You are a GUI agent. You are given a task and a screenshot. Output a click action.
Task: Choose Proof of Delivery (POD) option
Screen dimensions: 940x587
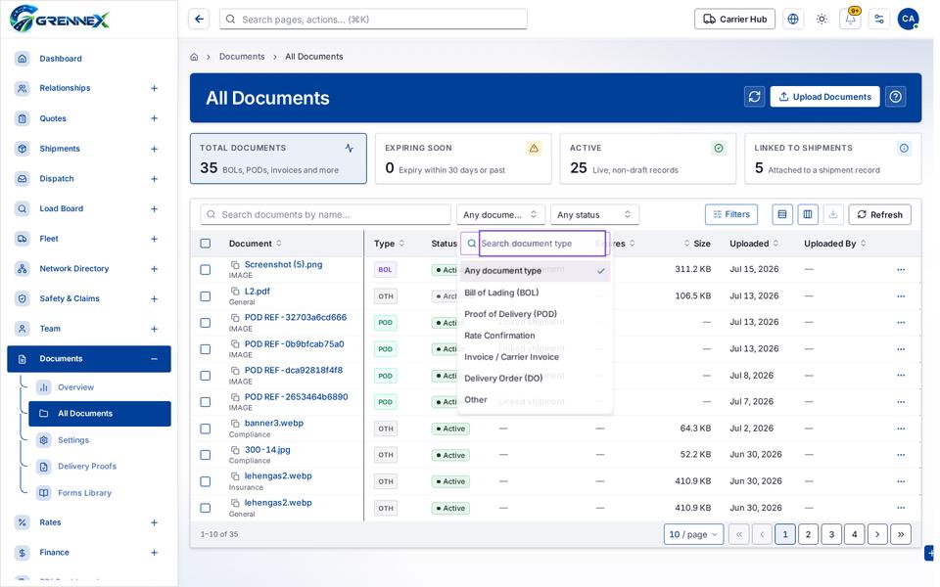point(535,314)
